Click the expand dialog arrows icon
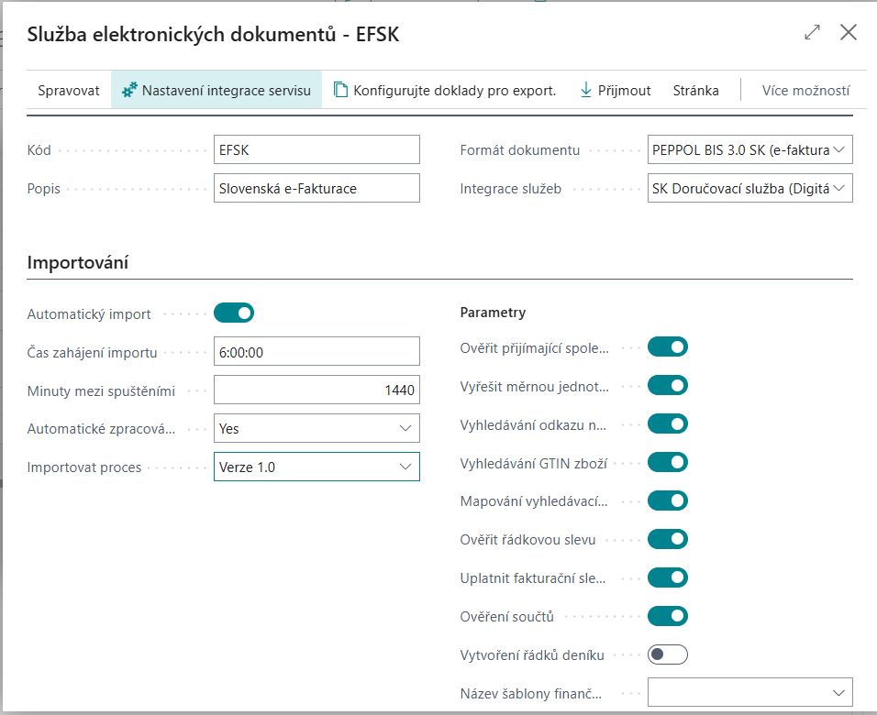Image resolution: width=877 pixels, height=715 pixels. [812, 32]
